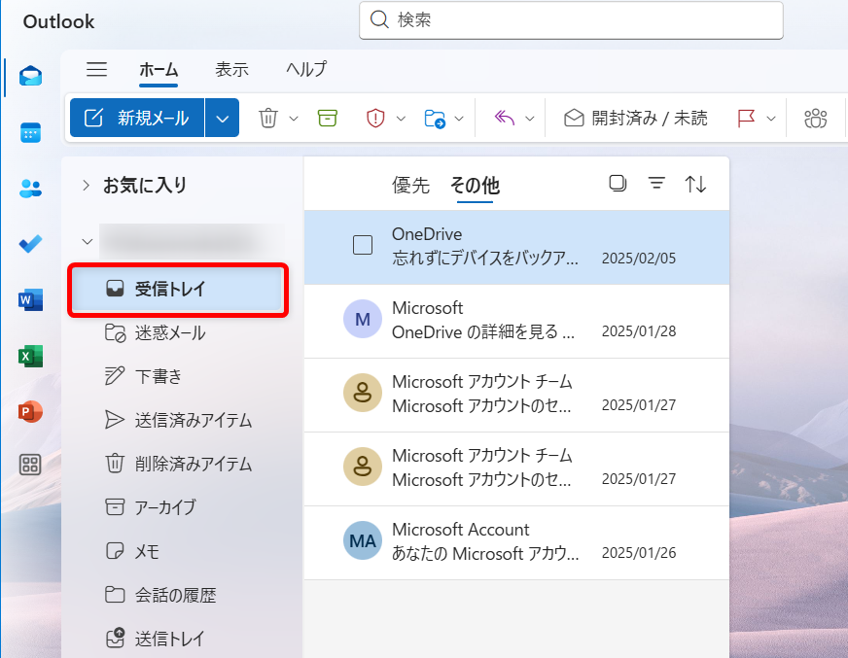This screenshot has height=658, width=848.
Task: Open the People contacts icon
Action: [x=30, y=189]
